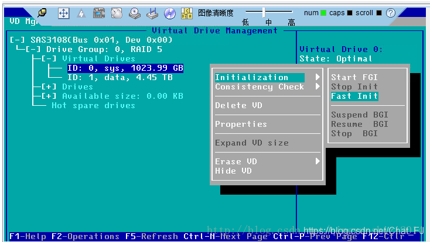Choose Expand VD size option
The width and height of the screenshot is (430, 242).
pos(252,143)
